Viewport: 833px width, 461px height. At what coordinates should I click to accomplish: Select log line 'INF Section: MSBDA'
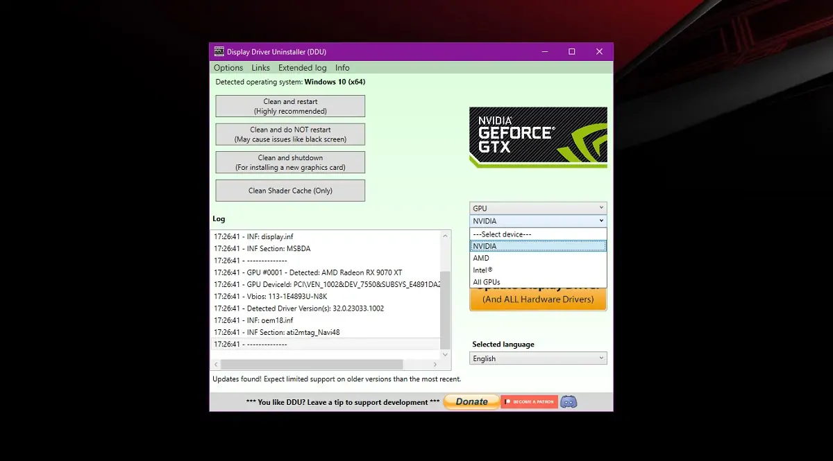pos(325,248)
